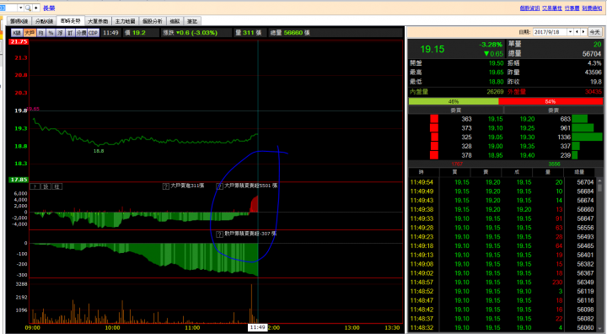Click the 11:49 time marker on axis

pyautogui.click(x=257, y=327)
